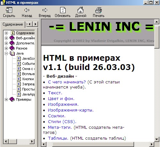Image resolution: width=160 pixels, height=147 pixels.
Task: Click tree pane horizontal scrollbar thumb
Action: click(x=12, y=142)
